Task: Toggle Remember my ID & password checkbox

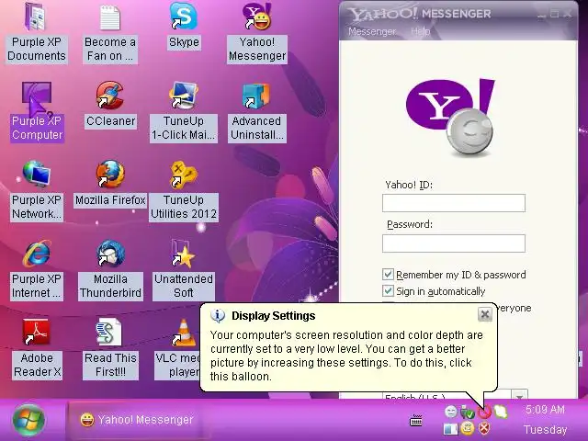Action: click(x=388, y=275)
